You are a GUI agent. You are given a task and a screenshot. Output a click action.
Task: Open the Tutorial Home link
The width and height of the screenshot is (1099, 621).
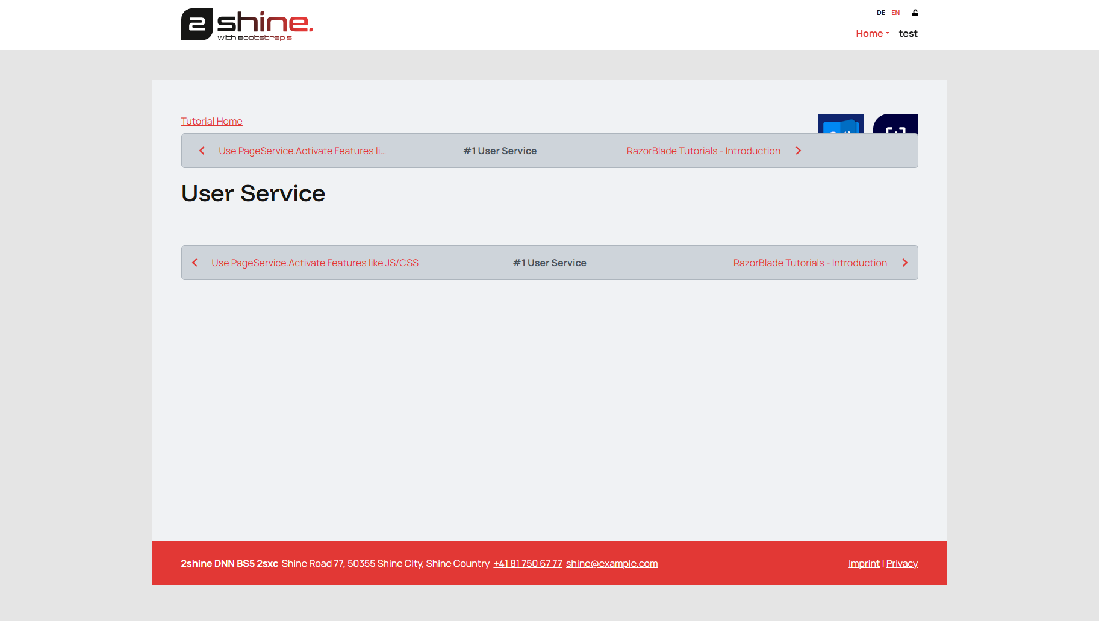point(211,121)
